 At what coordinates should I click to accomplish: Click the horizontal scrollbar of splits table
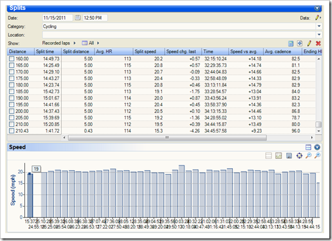pos(167,138)
